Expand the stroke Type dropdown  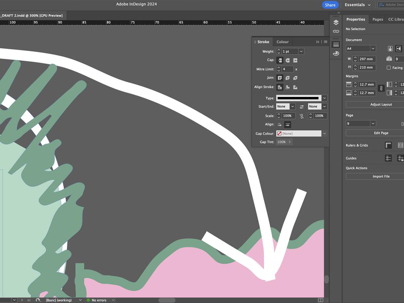[x=324, y=98]
